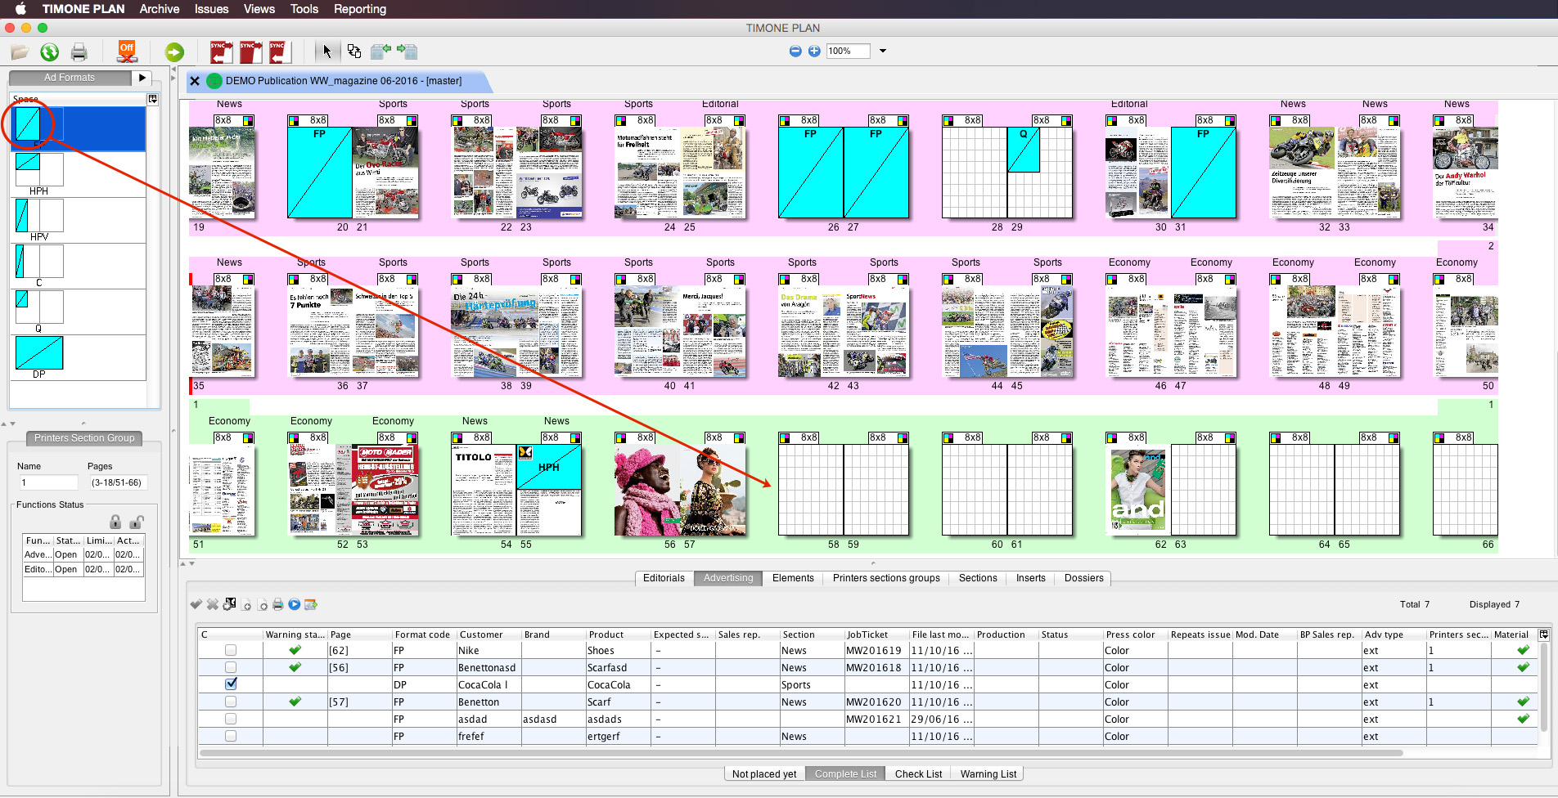The height and width of the screenshot is (798, 1558).
Task: Switch to the Inserts tab
Action: tap(1031, 578)
